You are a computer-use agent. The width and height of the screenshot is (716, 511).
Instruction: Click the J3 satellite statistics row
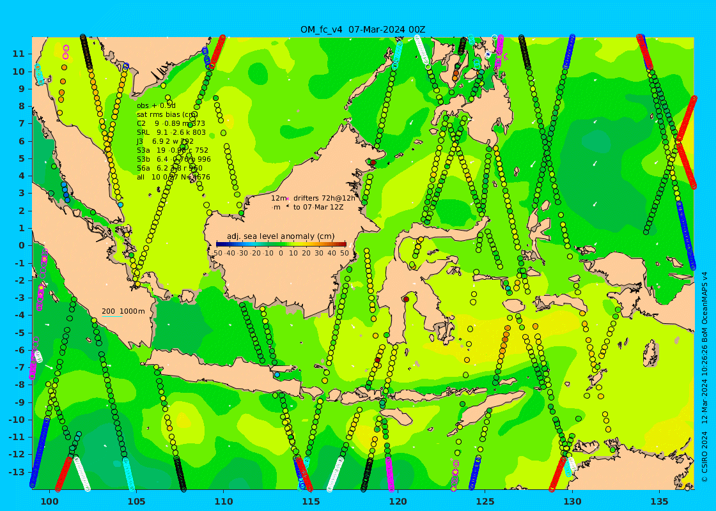tap(165, 141)
